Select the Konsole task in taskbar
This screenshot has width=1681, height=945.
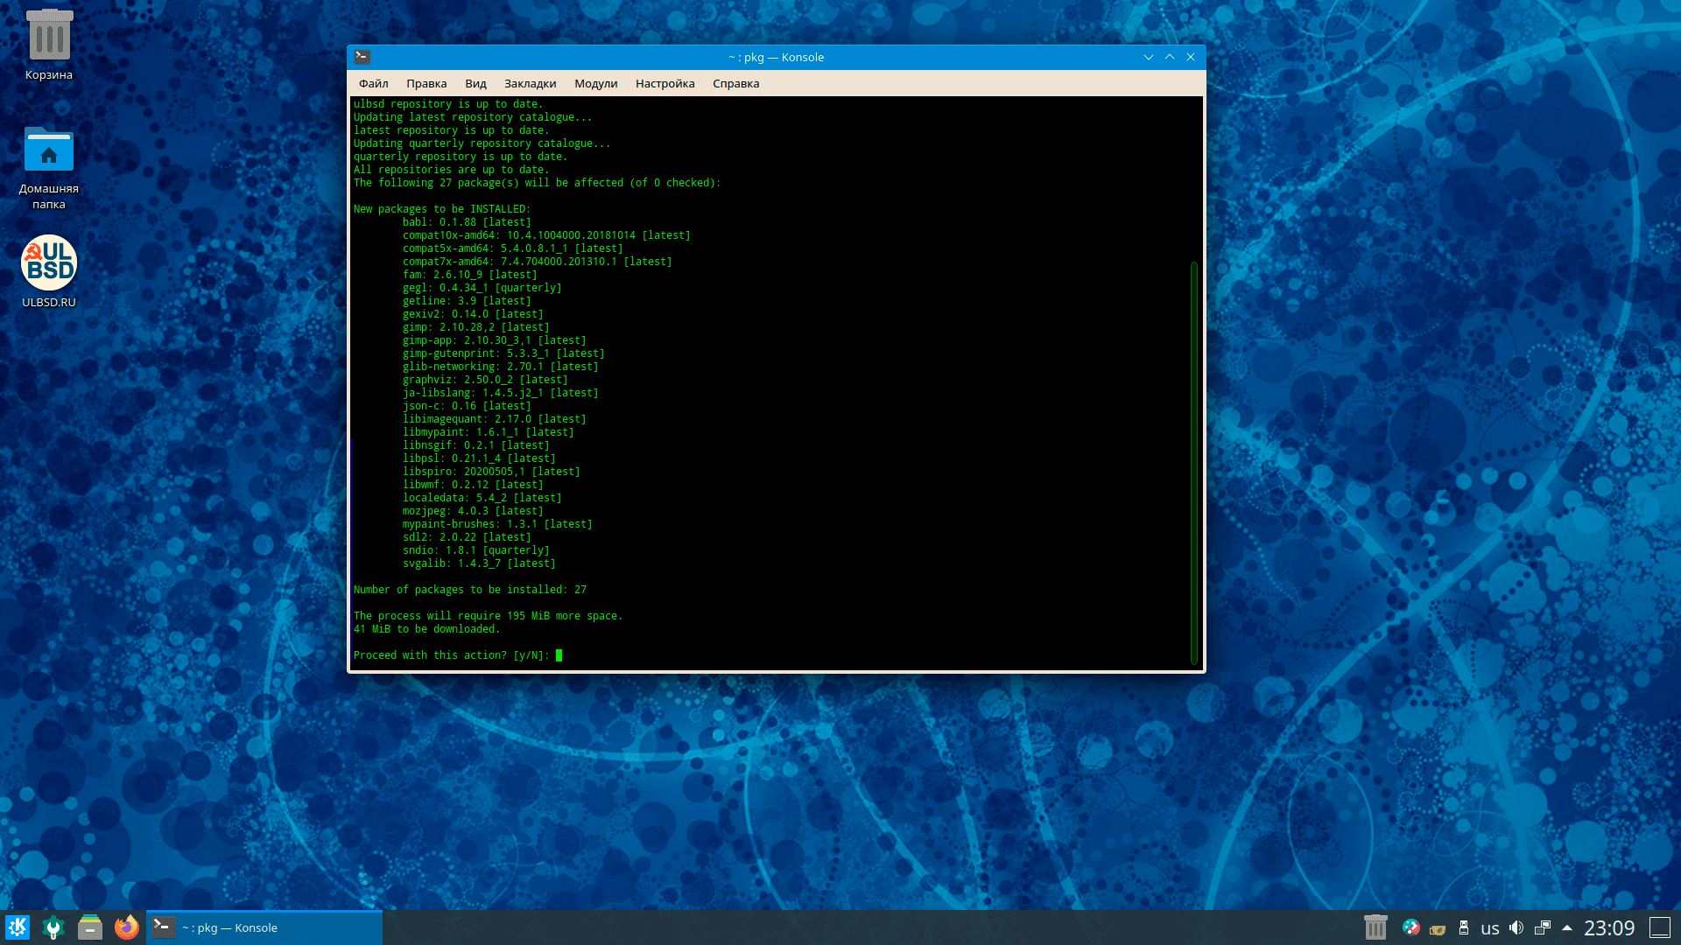(263, 927)
